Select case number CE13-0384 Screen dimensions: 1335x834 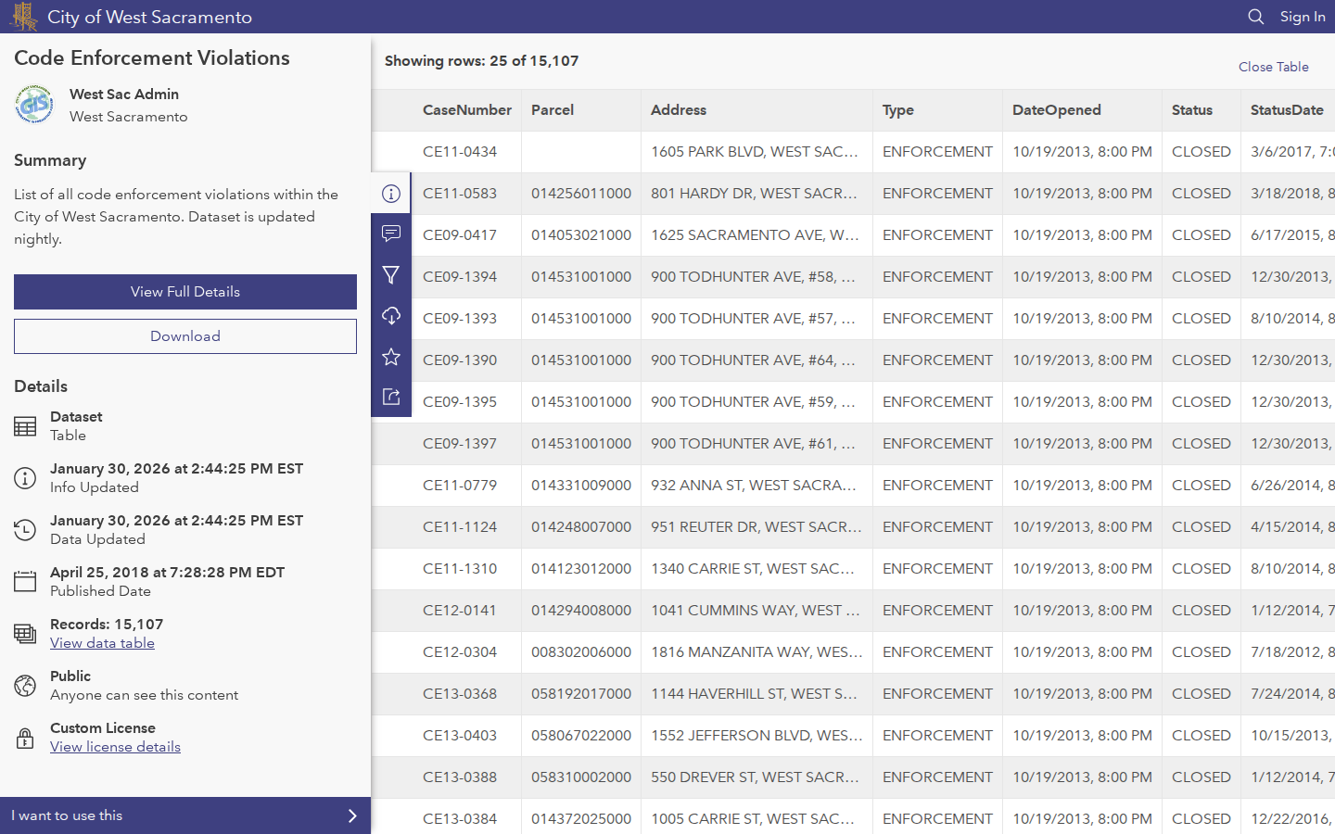(460, 819)
